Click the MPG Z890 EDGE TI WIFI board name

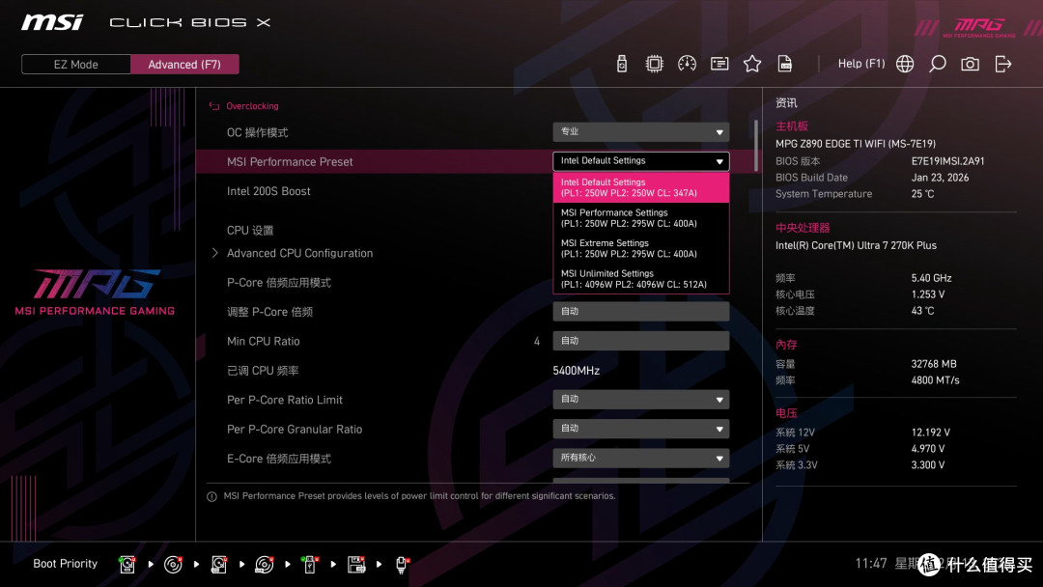pos(856,144)
